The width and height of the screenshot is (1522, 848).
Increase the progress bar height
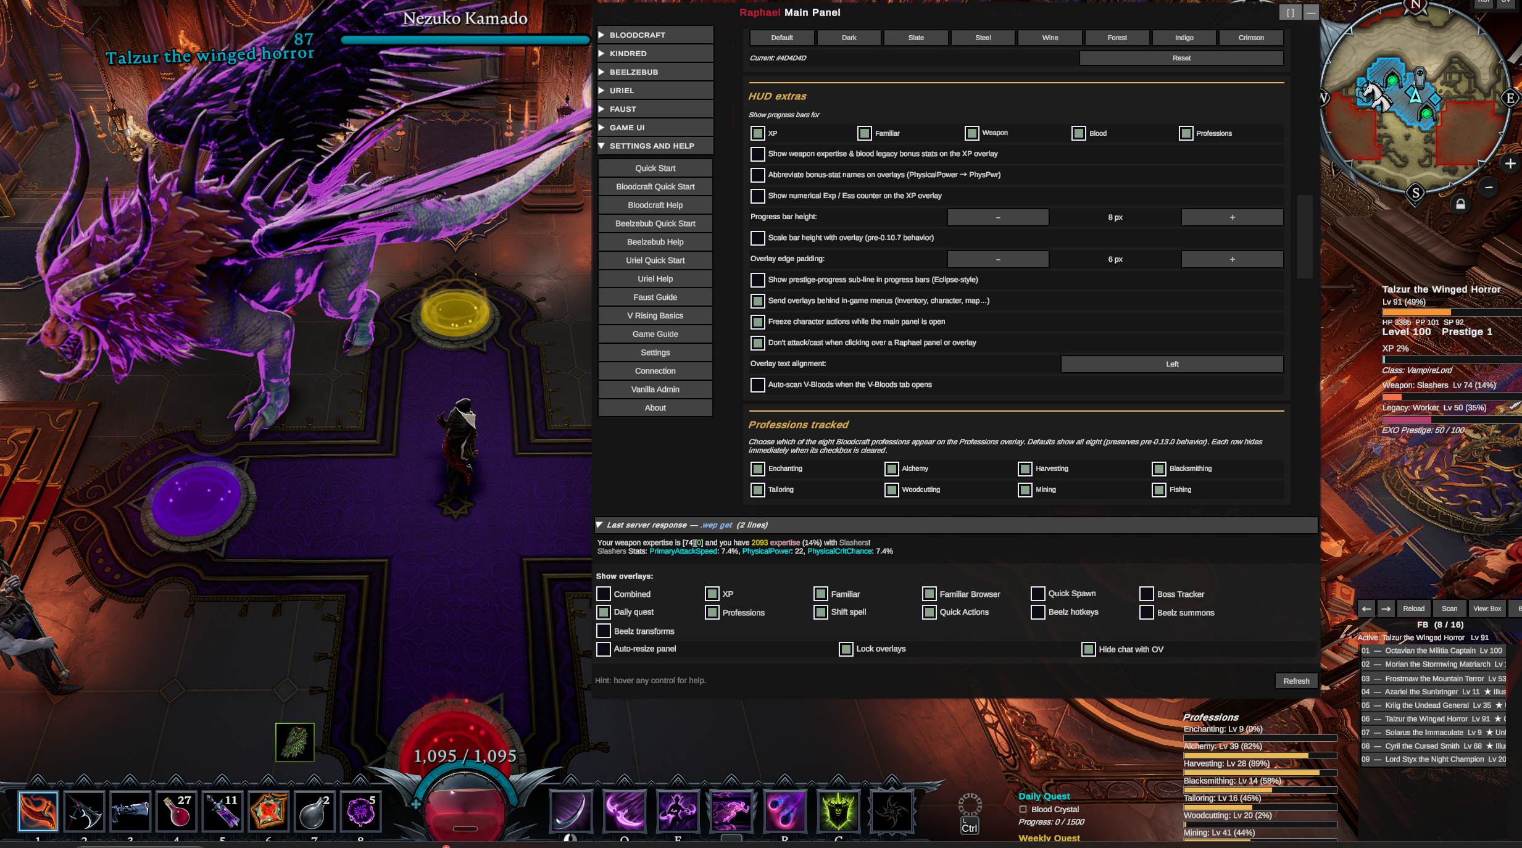1232,217
